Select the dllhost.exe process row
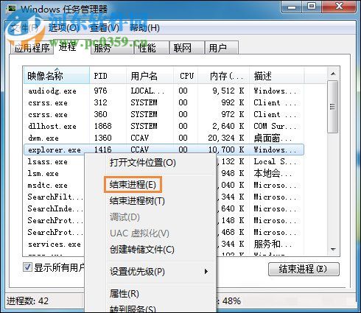361x313 pixels. 164,127
